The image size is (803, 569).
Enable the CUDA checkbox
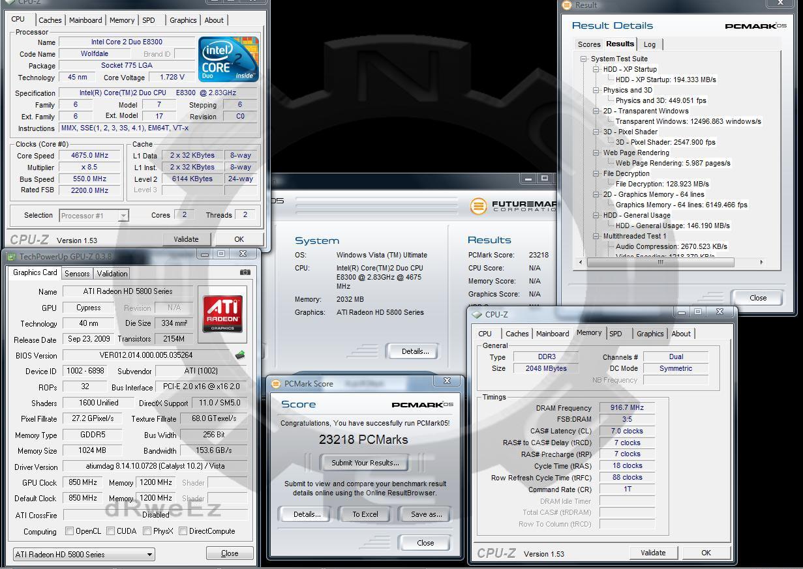(x=110, y=531)
